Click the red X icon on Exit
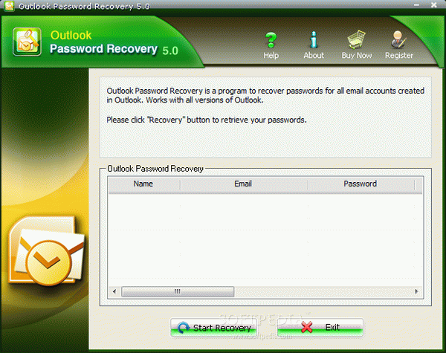The width and height of the screenshot is (446, 353). coord(306,327)
